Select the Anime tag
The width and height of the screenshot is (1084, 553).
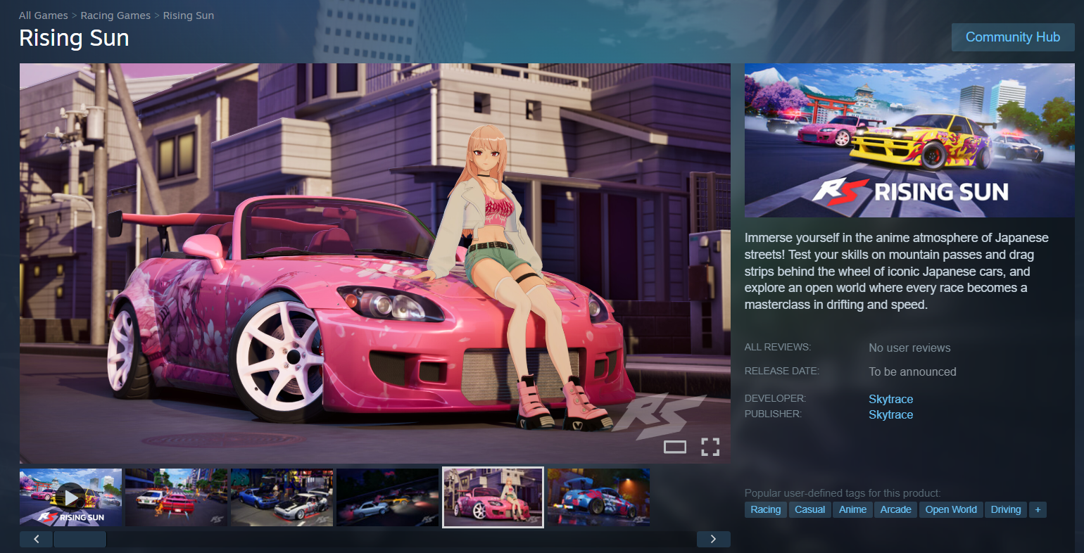[x=853, y=509]
